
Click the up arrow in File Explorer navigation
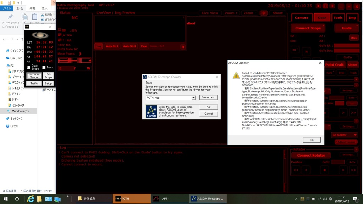pyautogui.click(x=22, y=39)
